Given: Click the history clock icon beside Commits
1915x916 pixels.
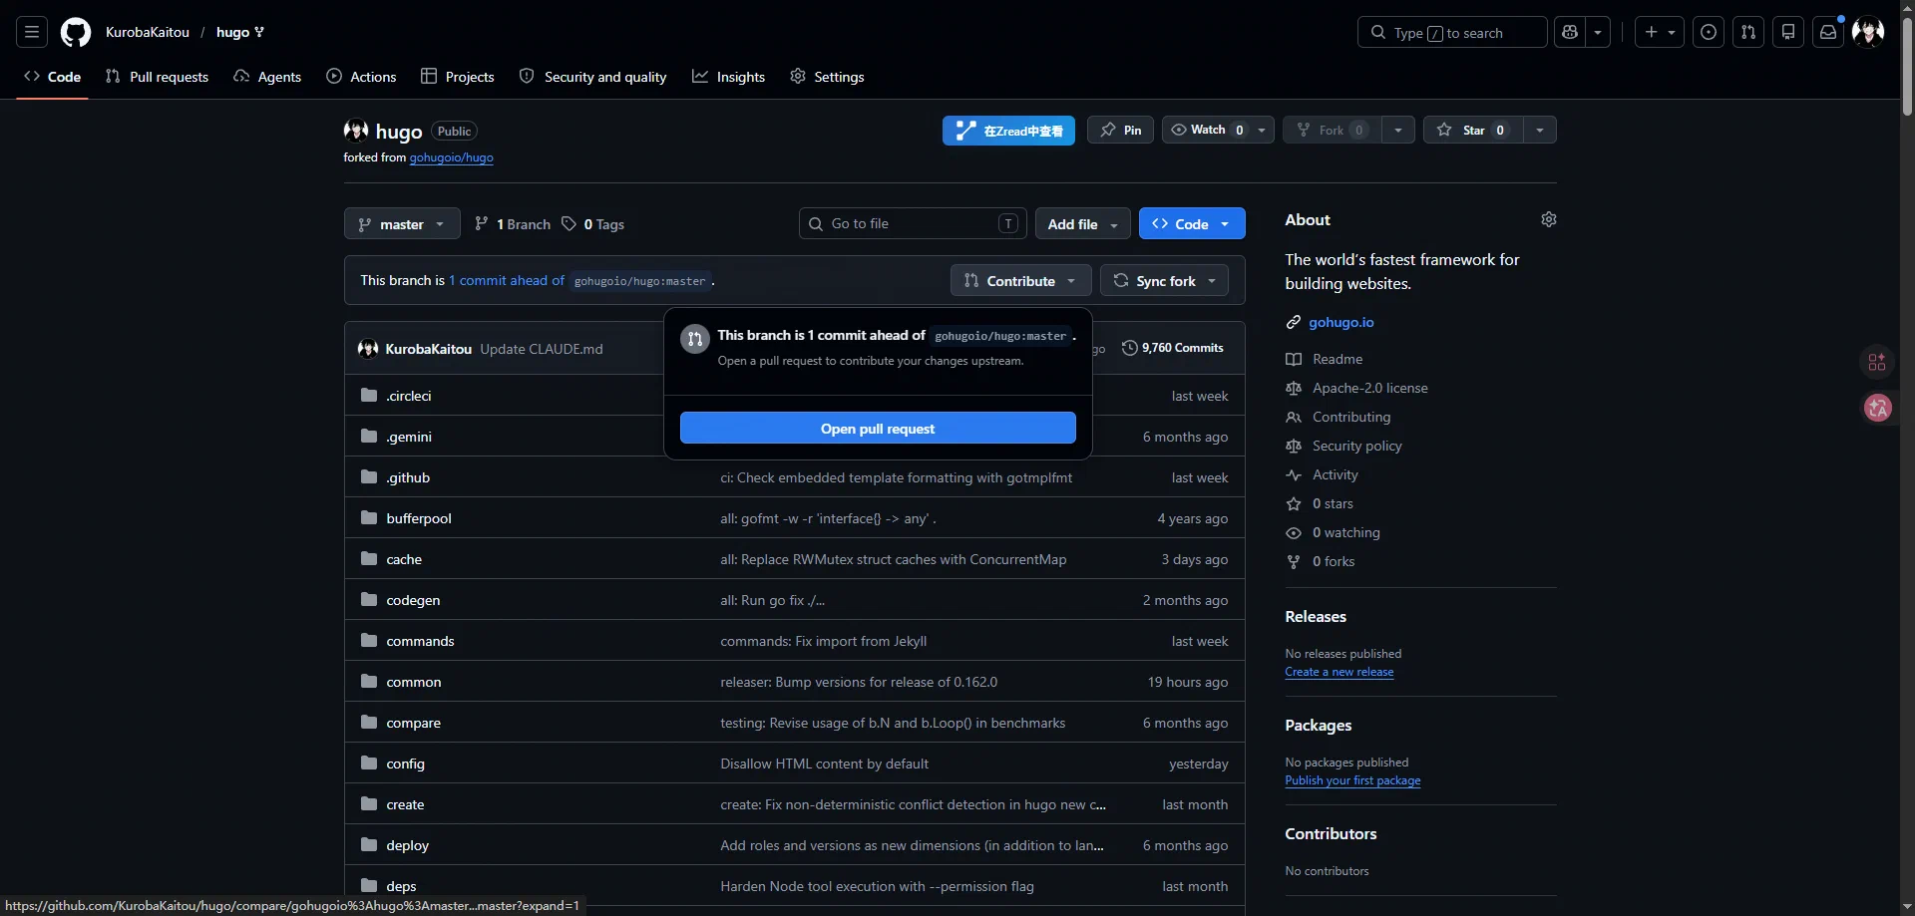Looking at the screenshot, I should 1130,348.
